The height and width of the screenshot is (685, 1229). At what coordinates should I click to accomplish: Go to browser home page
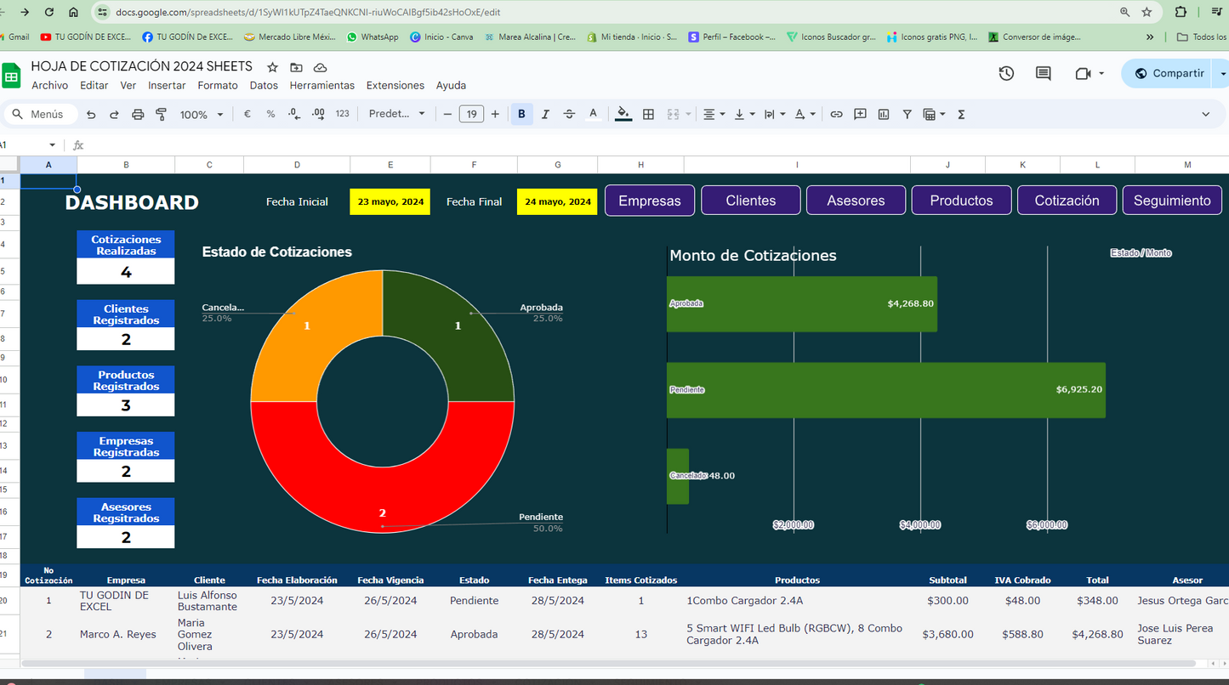(74, 12)
